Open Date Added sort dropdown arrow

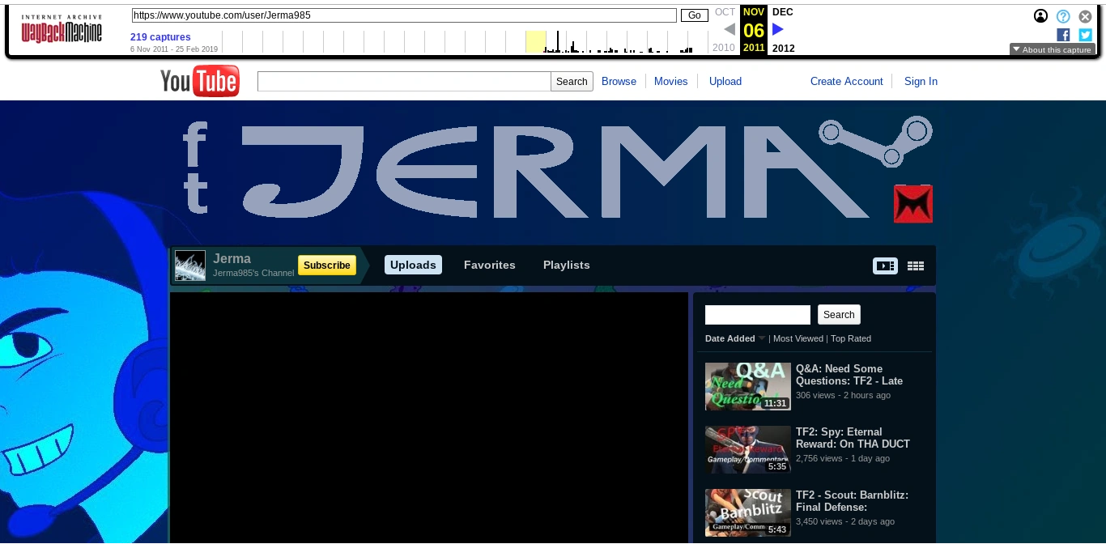pos(762,338)
